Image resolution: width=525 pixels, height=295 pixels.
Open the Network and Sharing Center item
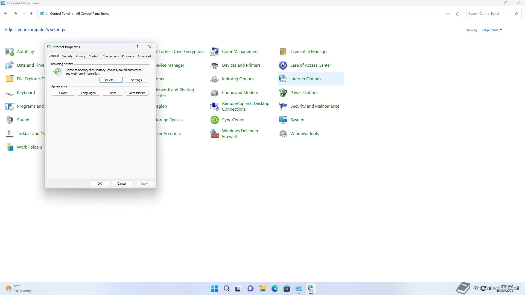coord(175,93)
